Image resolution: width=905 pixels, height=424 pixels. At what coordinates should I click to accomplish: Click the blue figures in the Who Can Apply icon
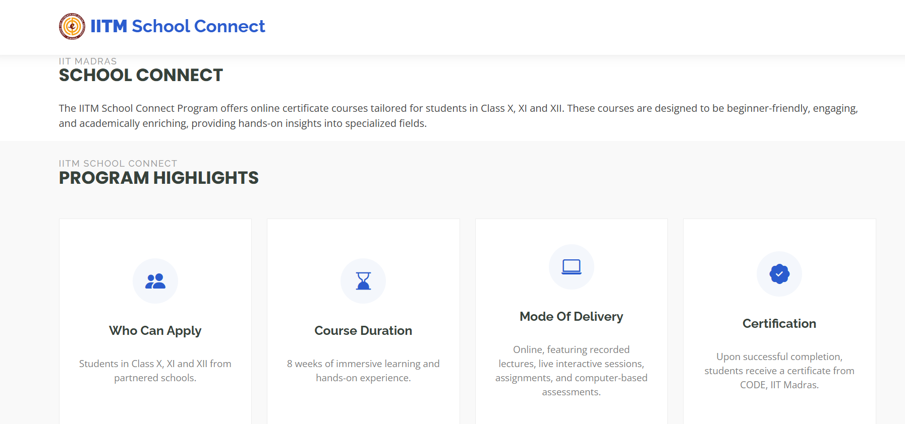(x=155, y=281)
